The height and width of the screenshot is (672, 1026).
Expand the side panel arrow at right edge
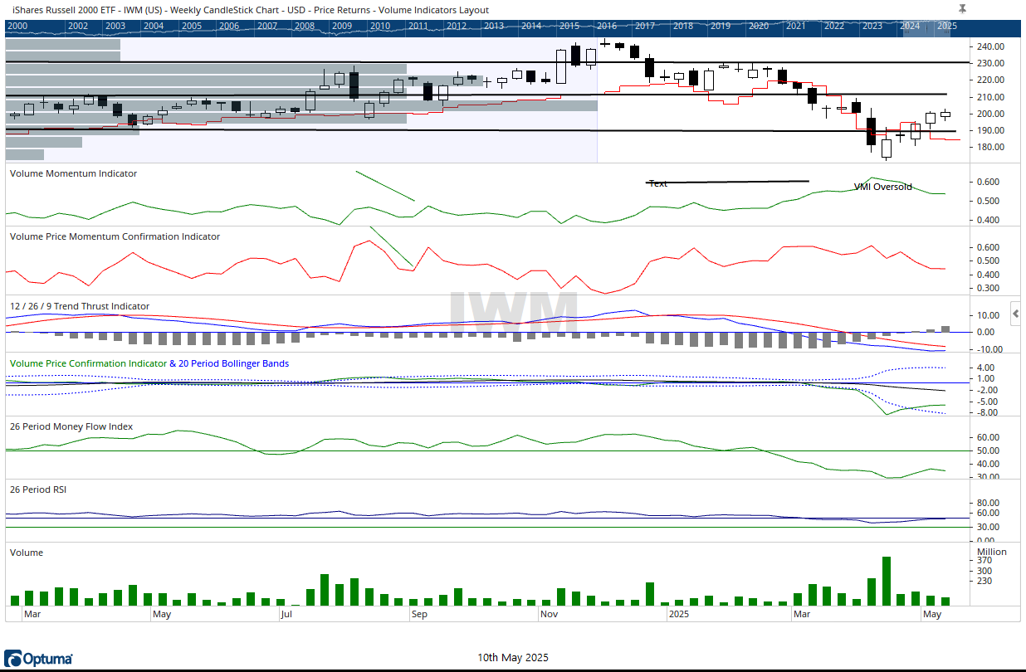coord(1015,314)
